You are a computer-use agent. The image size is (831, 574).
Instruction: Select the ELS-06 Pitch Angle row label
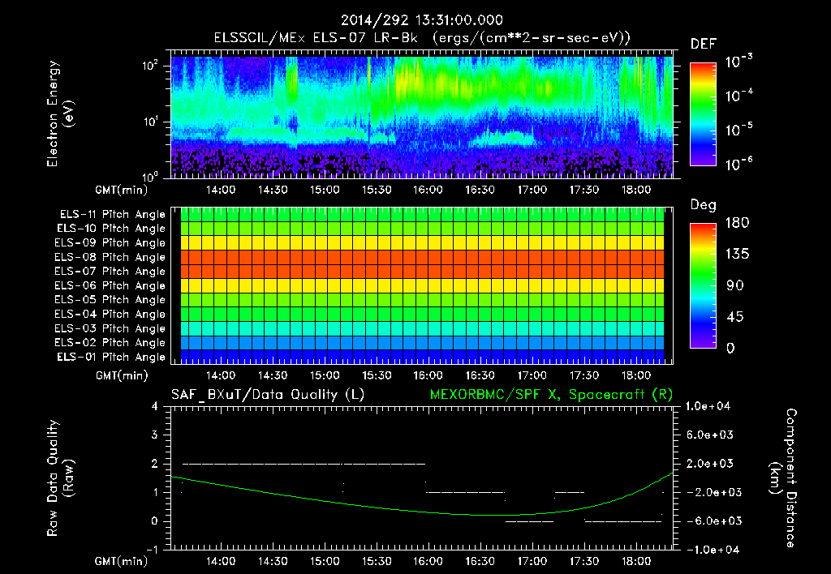point(110,285)
